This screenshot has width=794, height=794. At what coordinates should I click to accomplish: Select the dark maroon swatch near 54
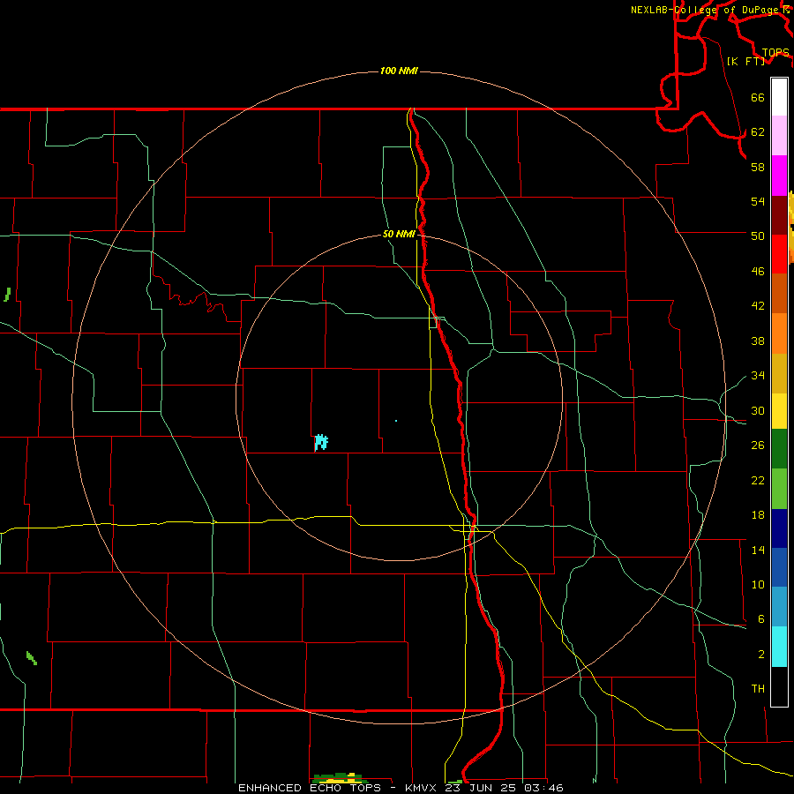pos(779,215)
